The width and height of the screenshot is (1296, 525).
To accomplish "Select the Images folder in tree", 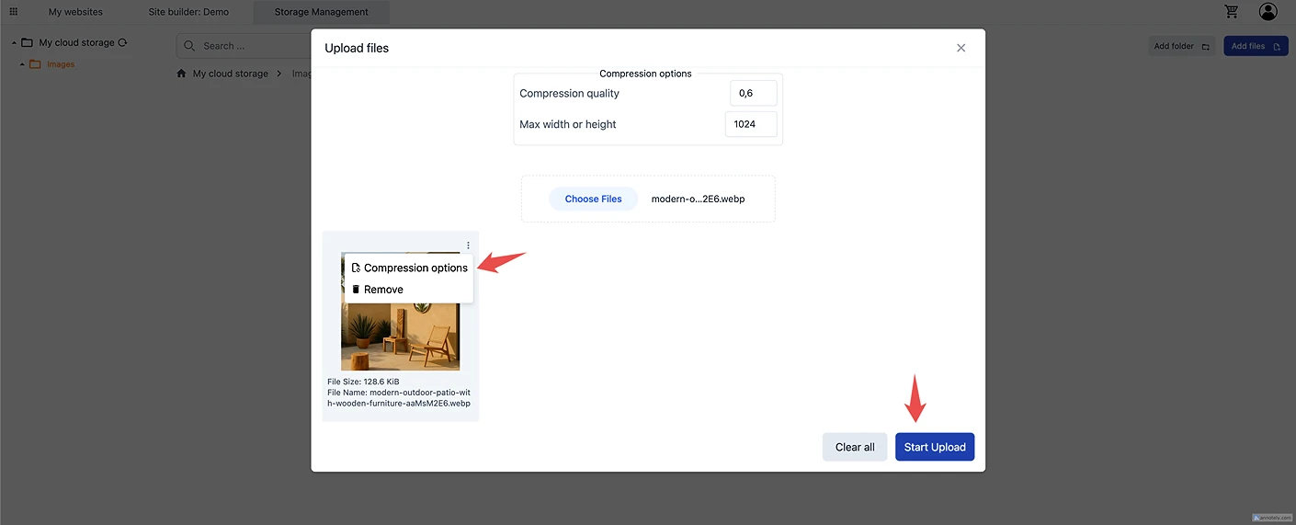I will point(60,64).
